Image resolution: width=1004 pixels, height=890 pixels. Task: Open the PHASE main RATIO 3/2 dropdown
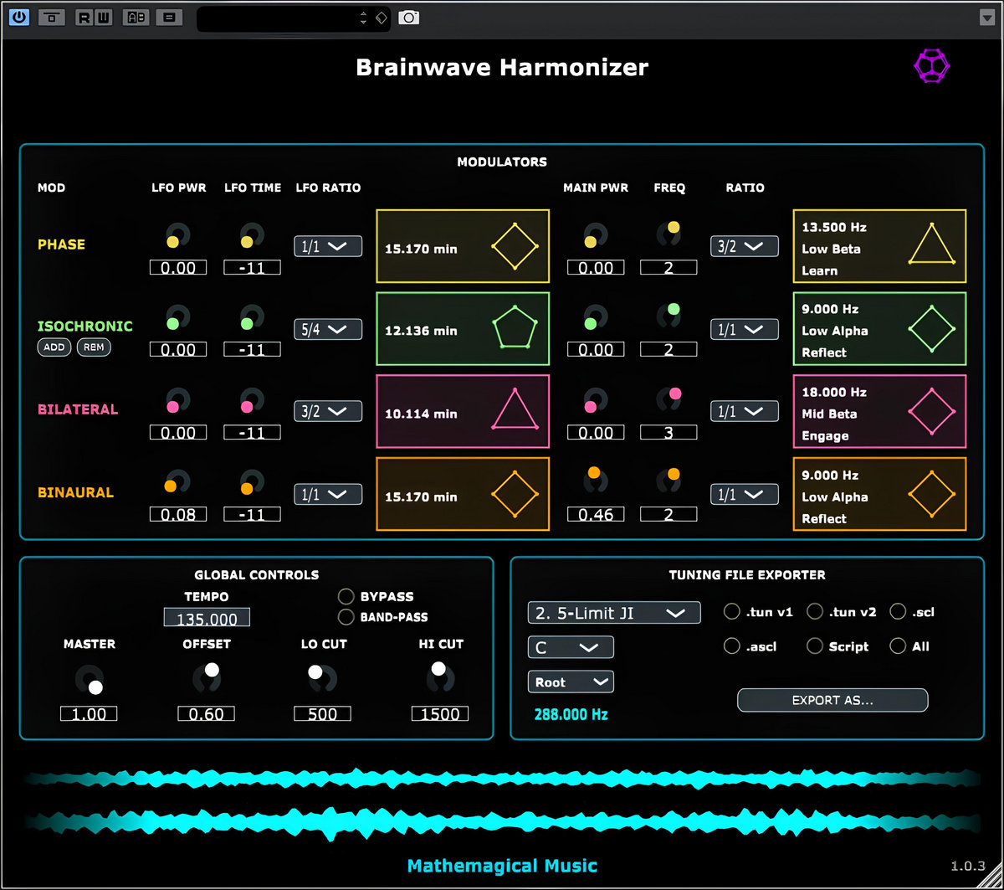(745, 246)
